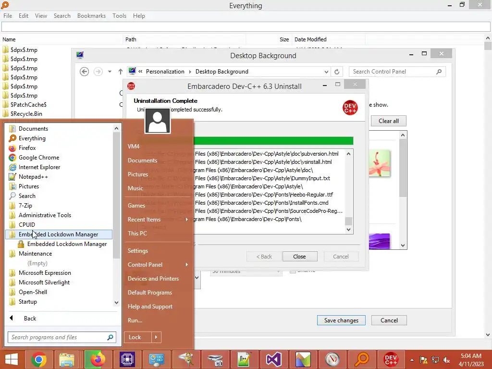Screen dimensions: 492x369
Task: Click the Action Center flag tray icon
Action: 424,360
